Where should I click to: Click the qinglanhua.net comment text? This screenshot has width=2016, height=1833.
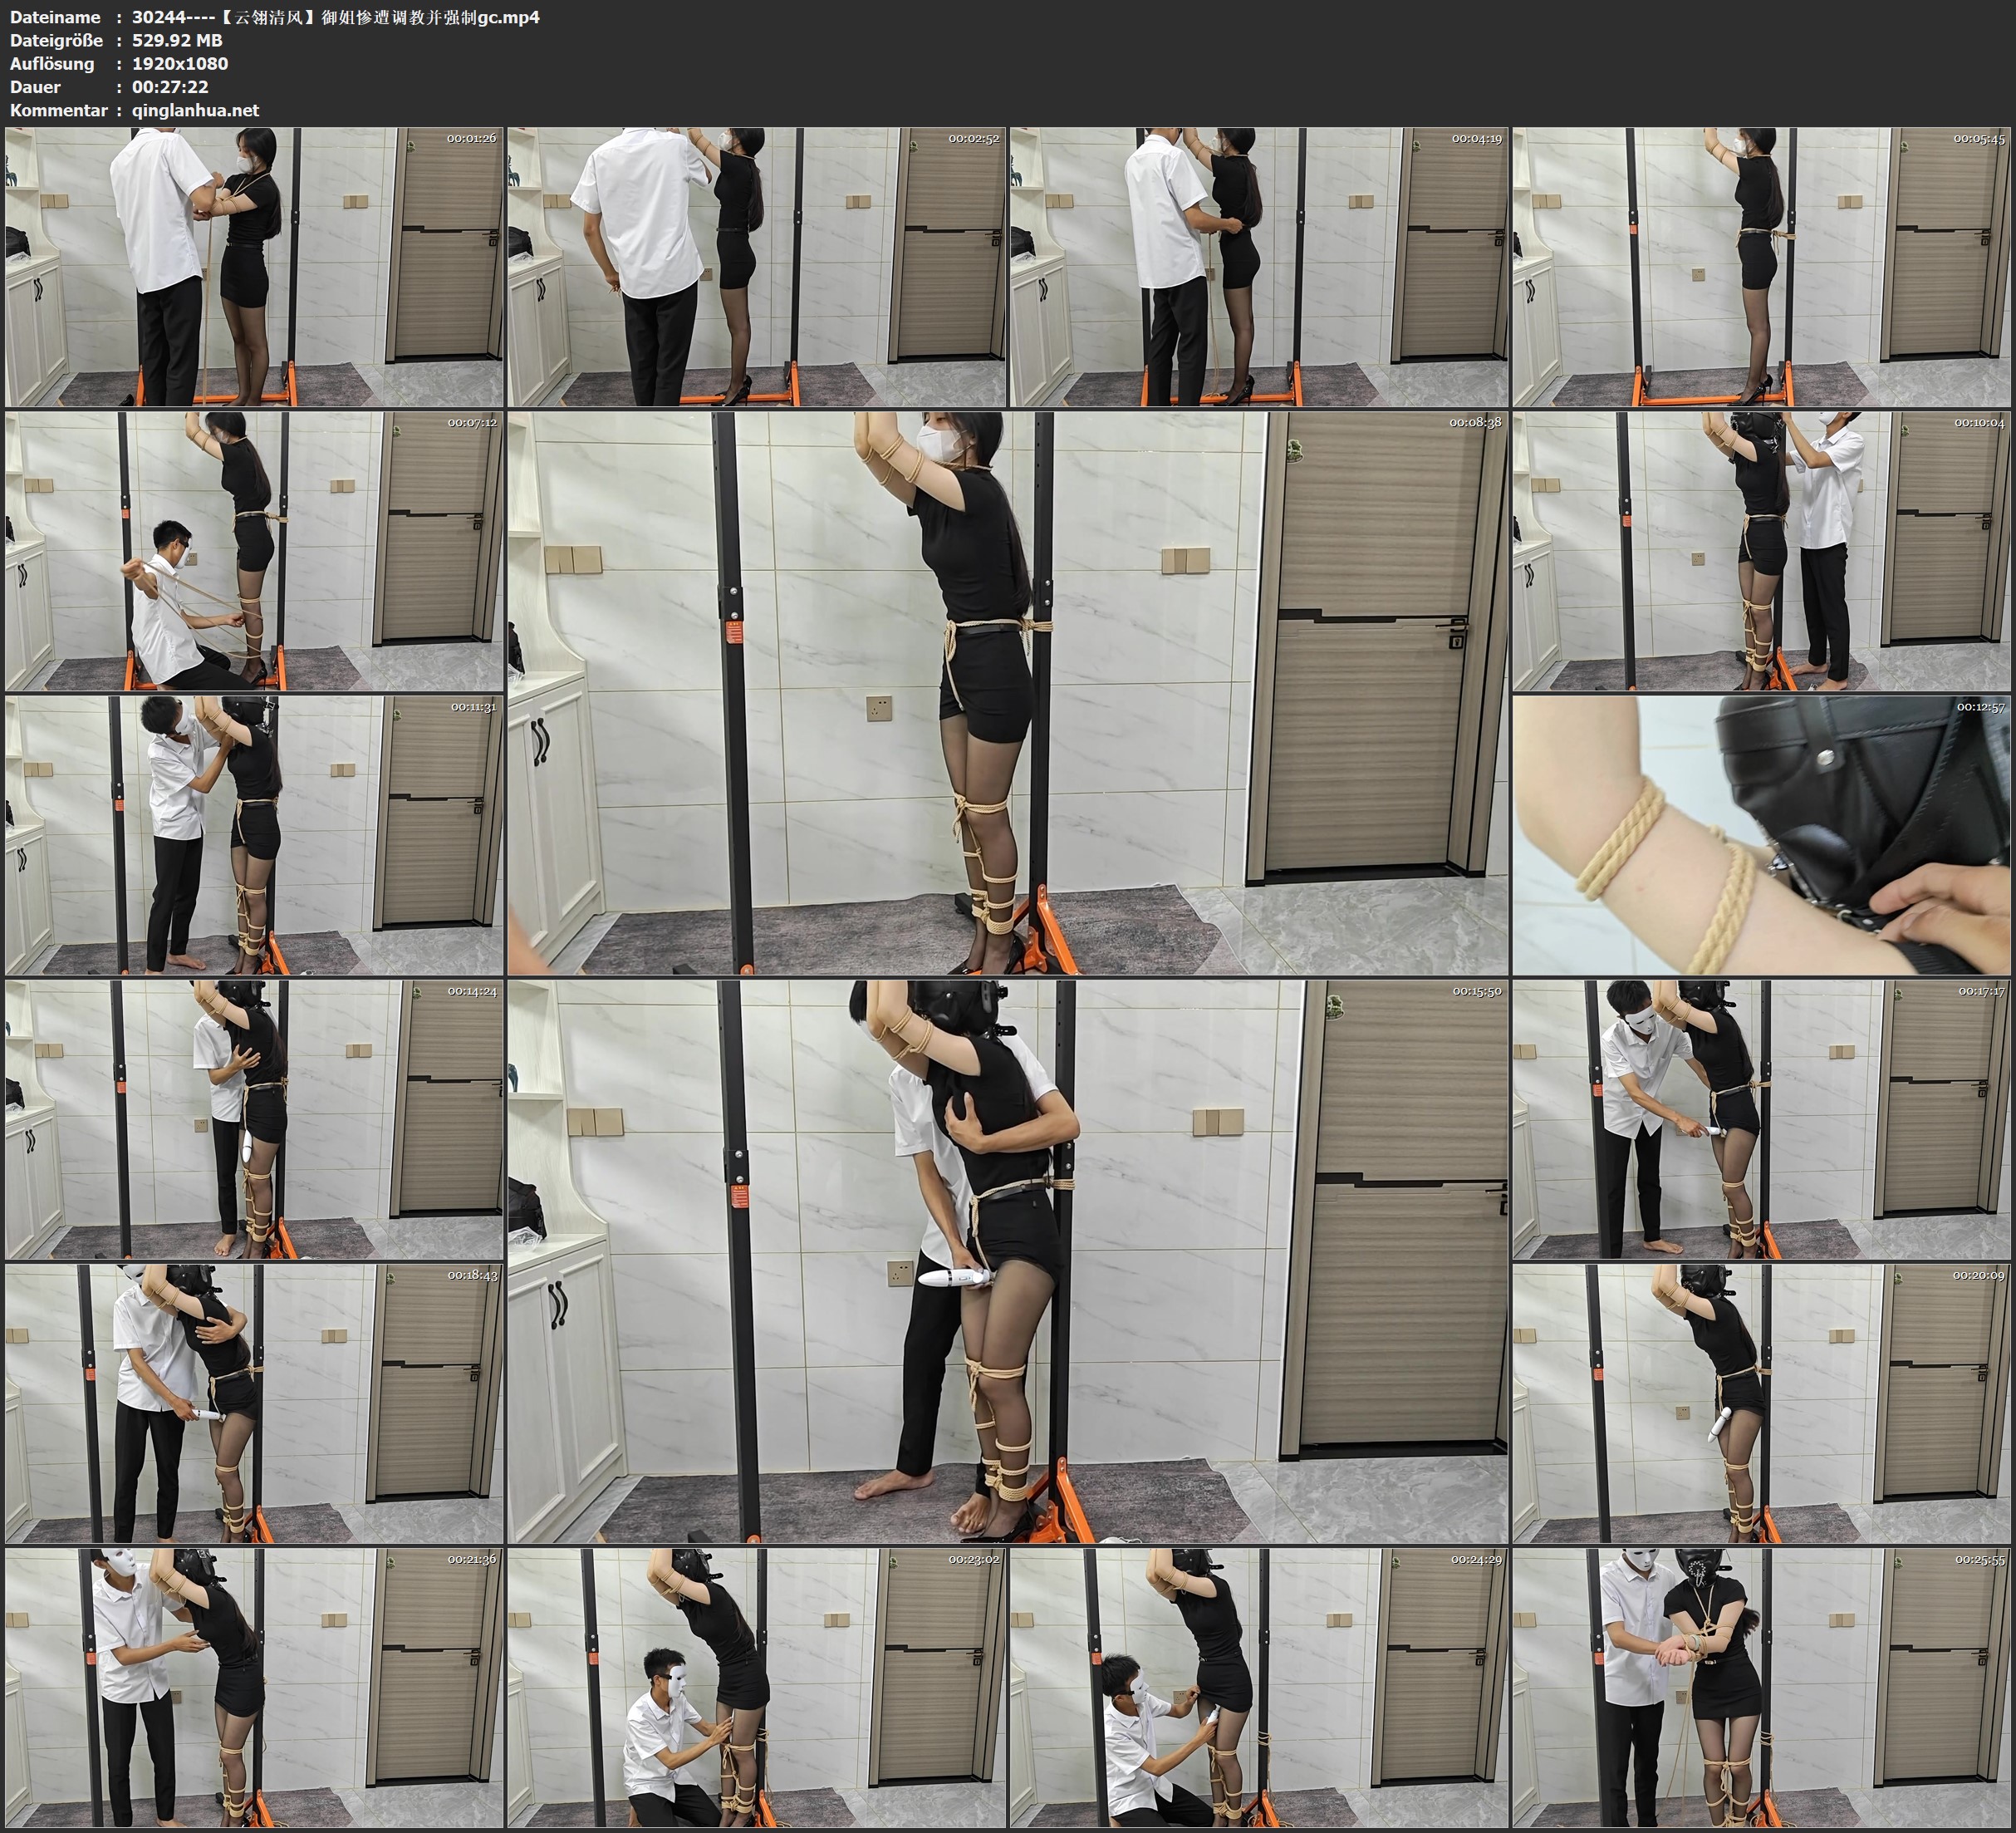coord(195,110)
